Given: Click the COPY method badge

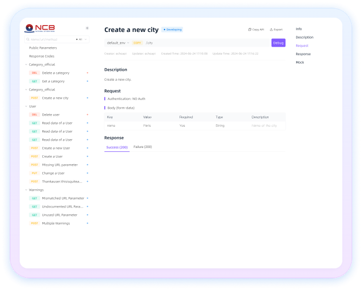Looking at the screenshot, I should click(x=137, y=43).
